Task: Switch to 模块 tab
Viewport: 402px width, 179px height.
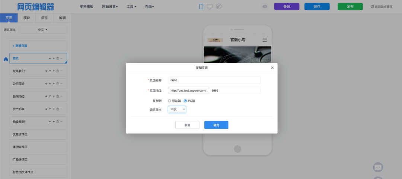Action: (27, 18)
